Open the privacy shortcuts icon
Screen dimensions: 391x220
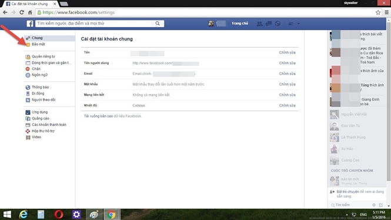291,24
